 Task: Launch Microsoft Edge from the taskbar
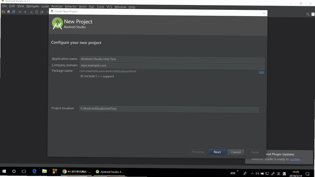34,171
